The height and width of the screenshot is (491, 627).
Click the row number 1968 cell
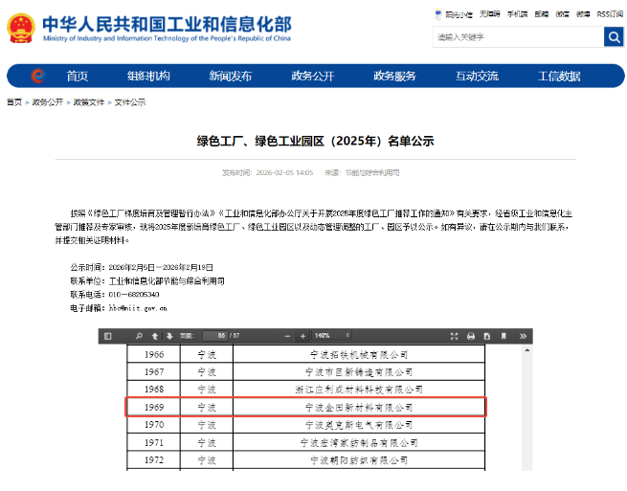154,390
